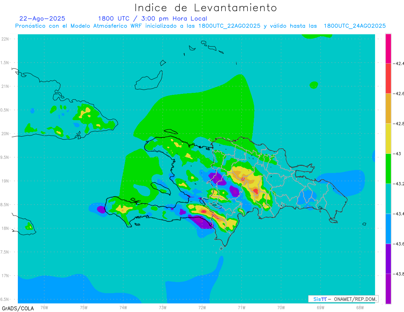Select the red legend swatch below -42.4

coord(388,78)
